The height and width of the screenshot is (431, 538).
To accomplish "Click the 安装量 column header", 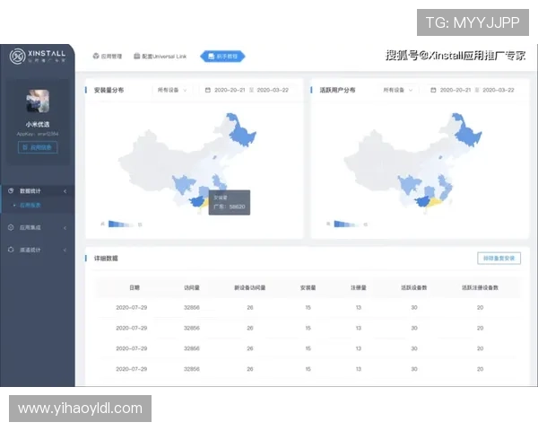I will pyautogui.click(x=308, y=287).
